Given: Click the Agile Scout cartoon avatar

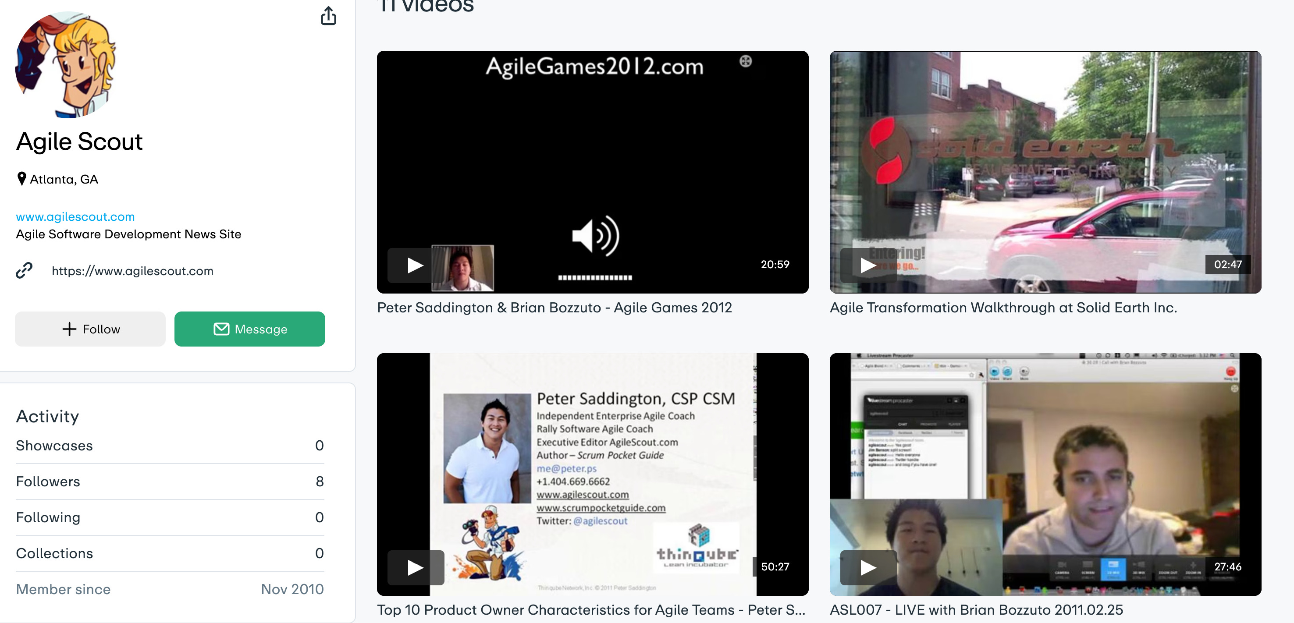Looking at the screenshot, I should click(x=66, y=65).
